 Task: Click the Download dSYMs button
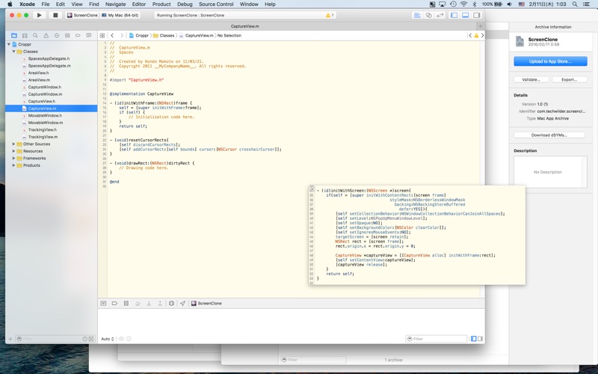click(x=549, y=135)
